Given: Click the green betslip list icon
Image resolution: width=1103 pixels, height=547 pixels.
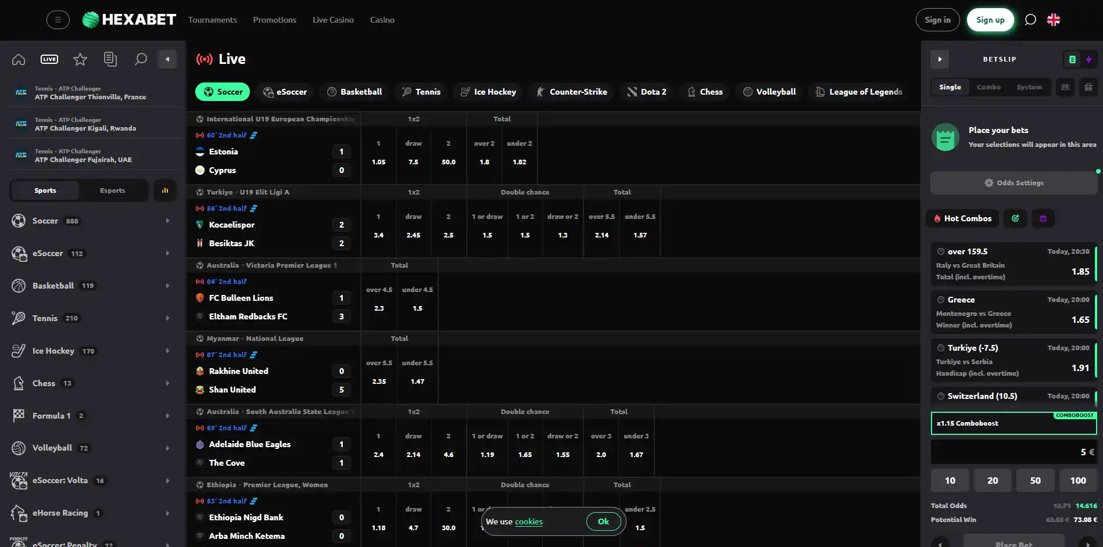Looking at the screenshot, I should click(x=1072, y=59).
